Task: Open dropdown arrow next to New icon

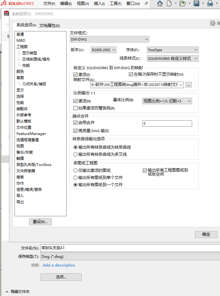Action: tap(176, 3)
